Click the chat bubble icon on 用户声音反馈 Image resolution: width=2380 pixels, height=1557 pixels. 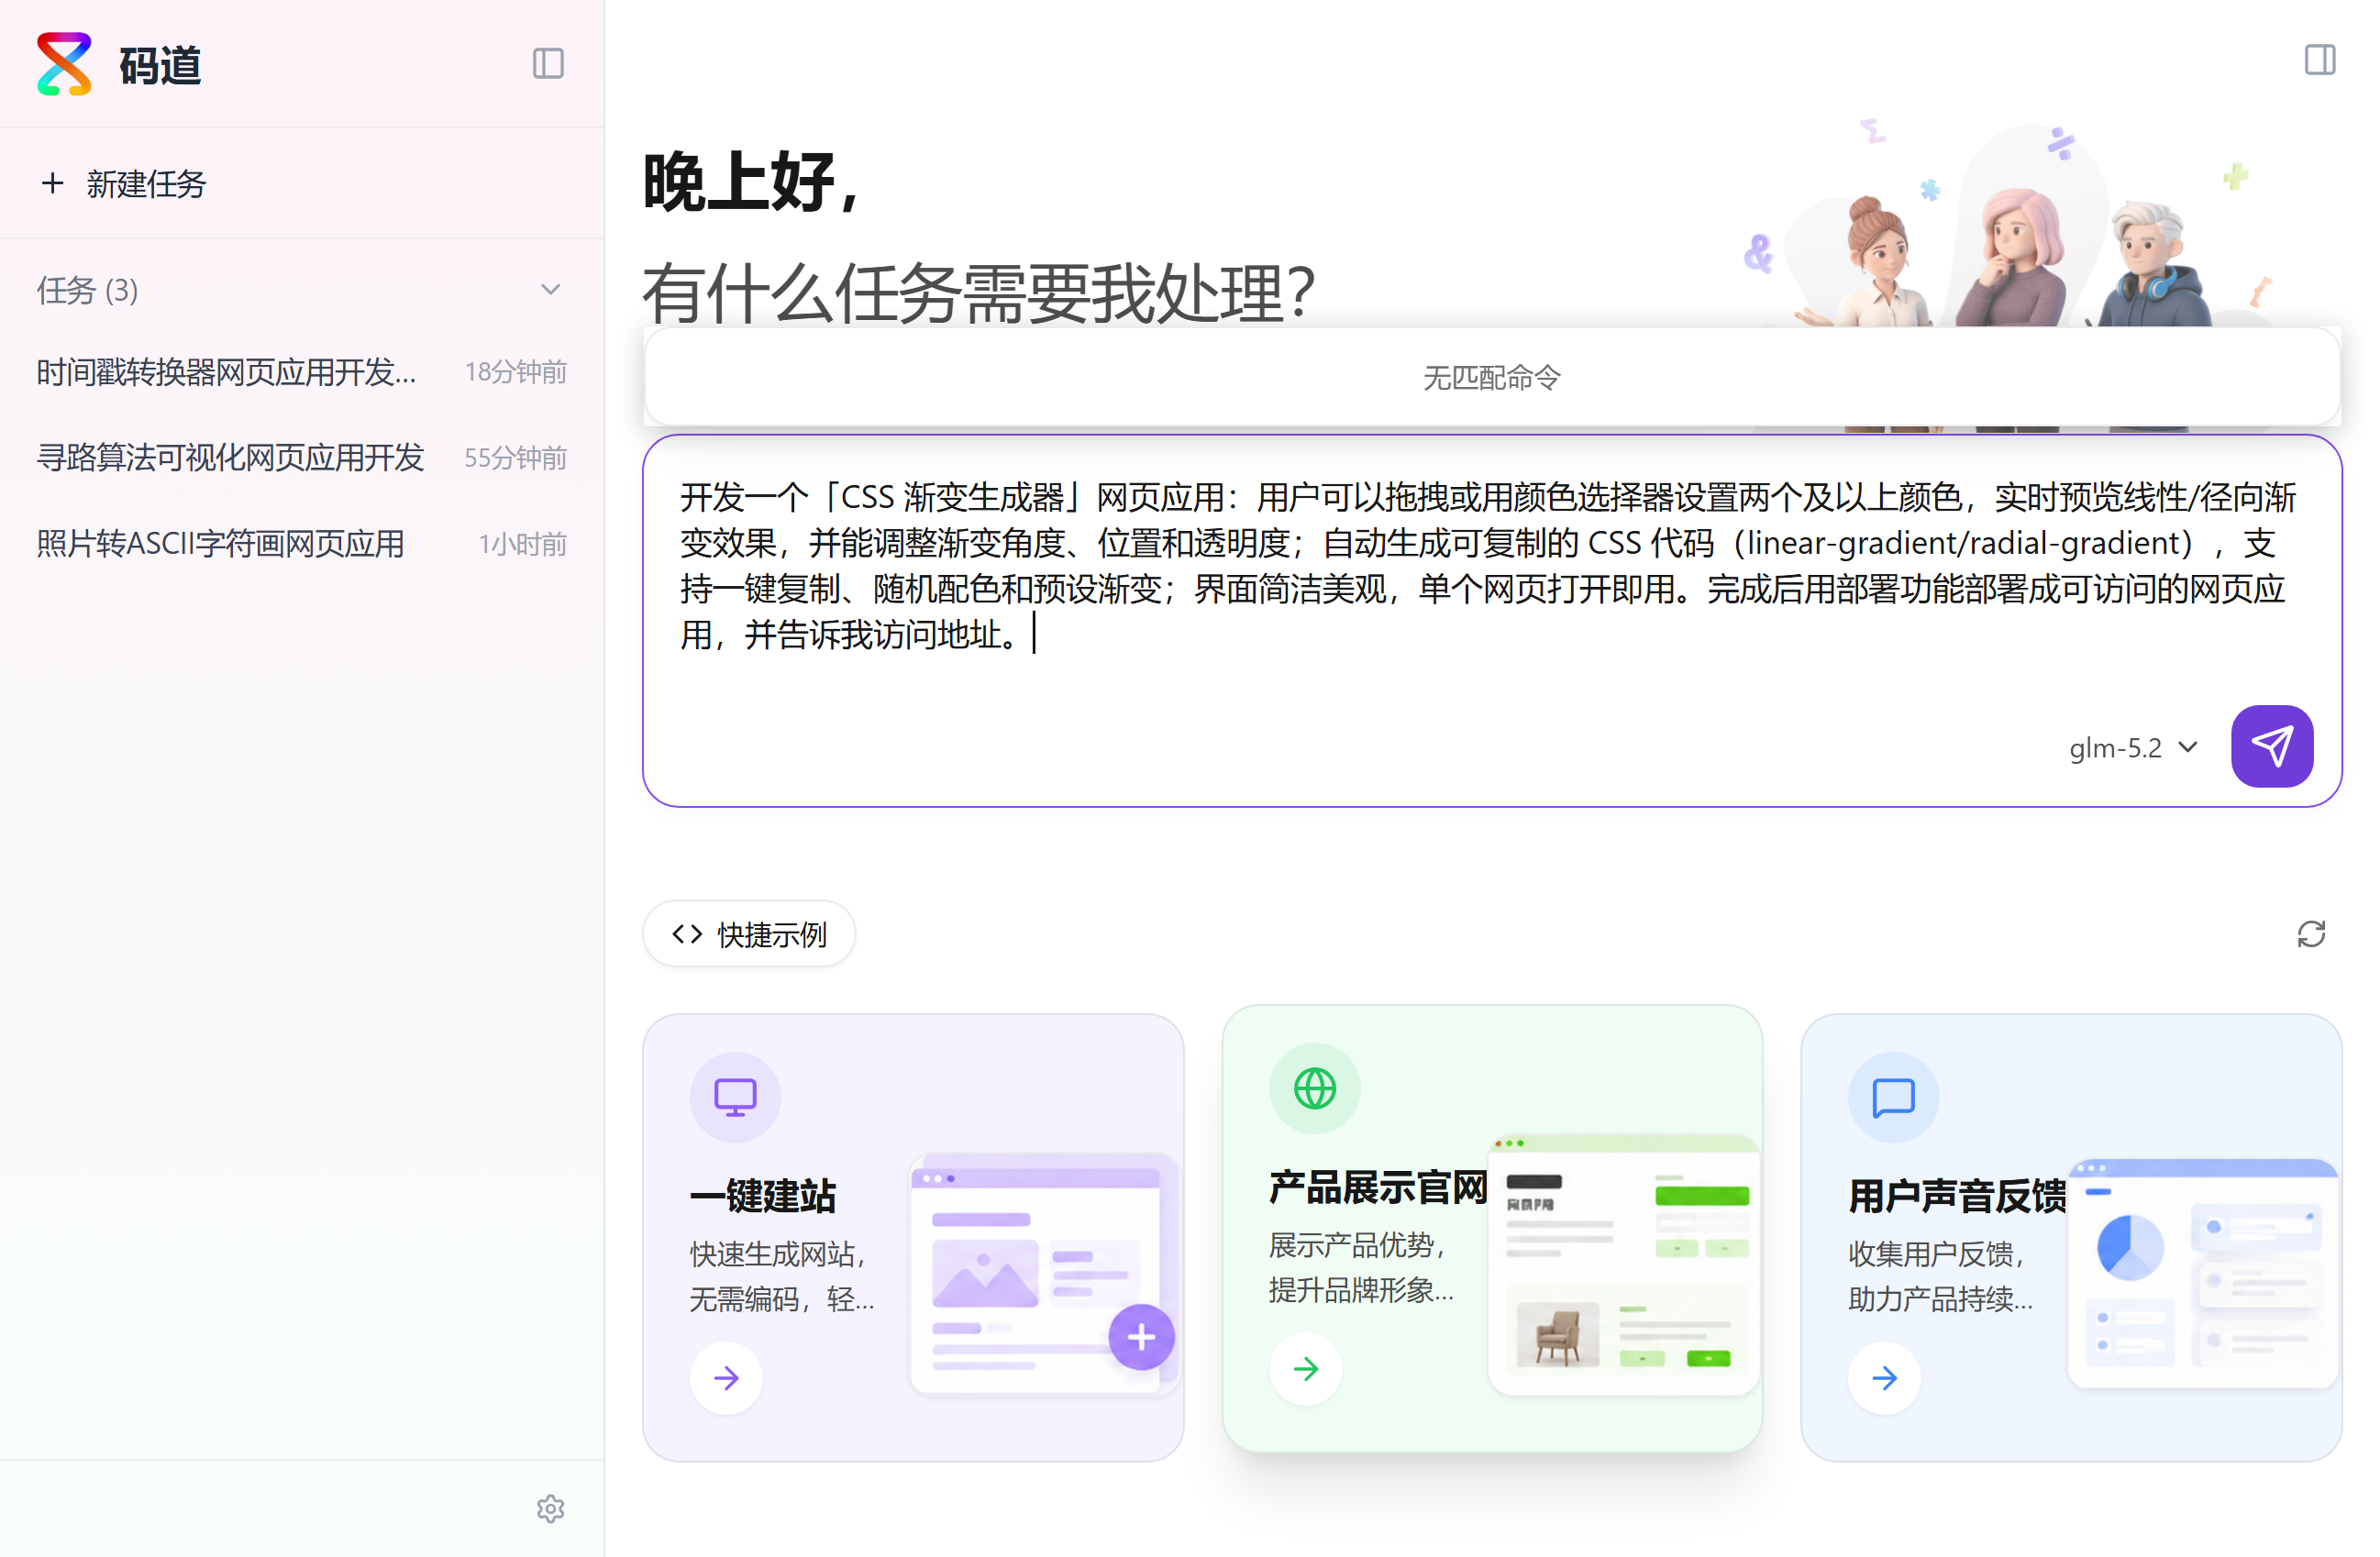pyautogui.click(x=1893, y=1097)
